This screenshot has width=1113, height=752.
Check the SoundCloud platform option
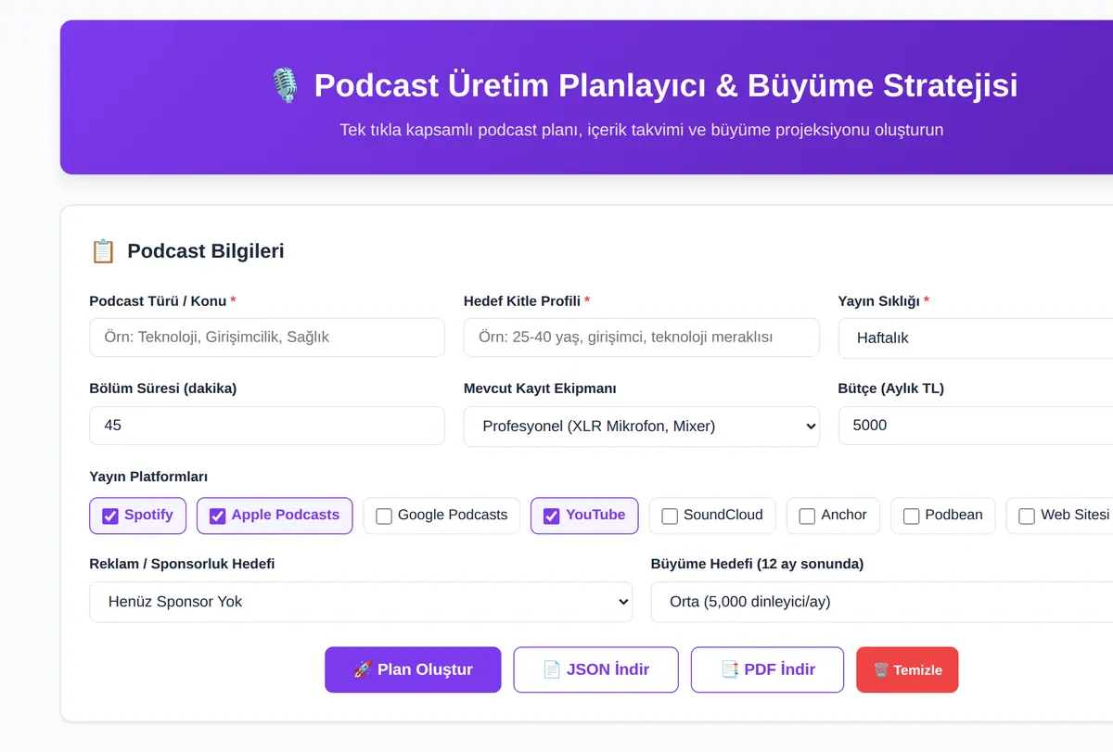[670, 516]
